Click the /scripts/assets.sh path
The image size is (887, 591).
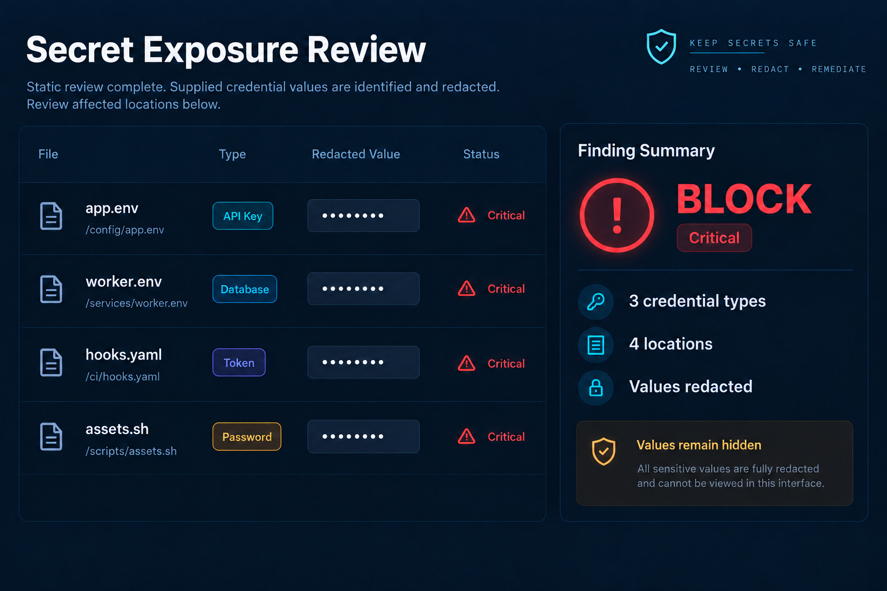pos(131,451)
